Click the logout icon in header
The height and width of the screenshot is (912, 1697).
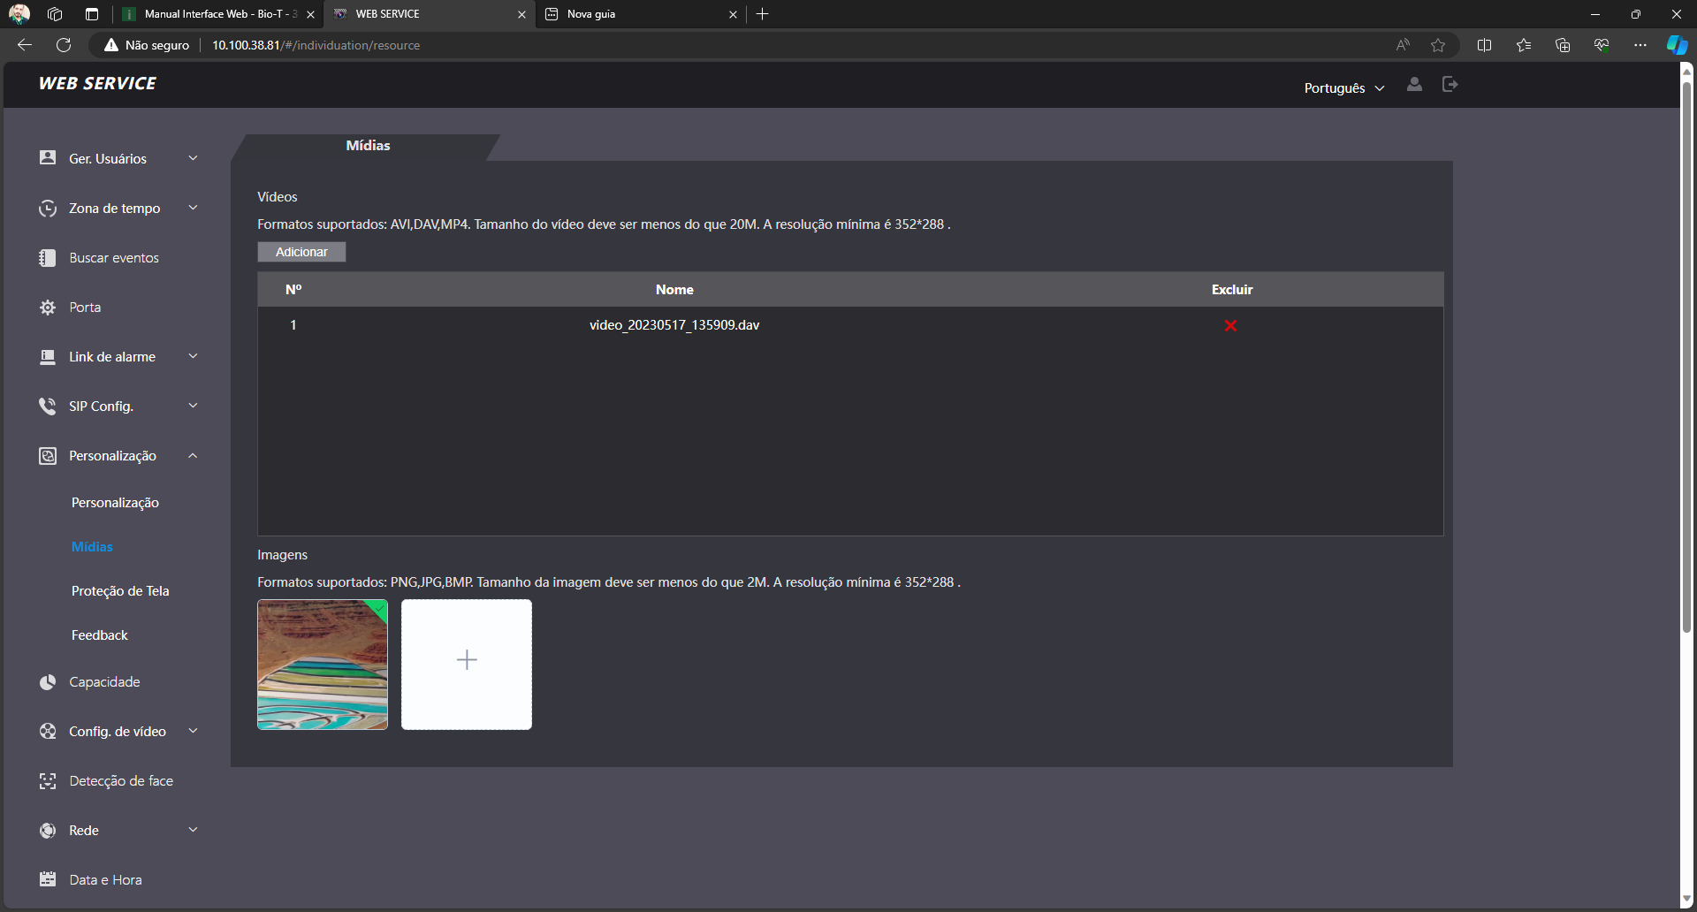tap(1450, 84)
